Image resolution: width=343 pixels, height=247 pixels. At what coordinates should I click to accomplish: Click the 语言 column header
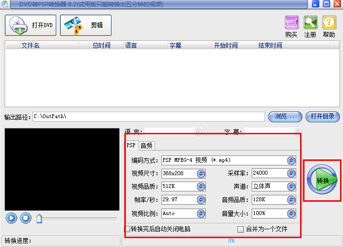[146, 45]
